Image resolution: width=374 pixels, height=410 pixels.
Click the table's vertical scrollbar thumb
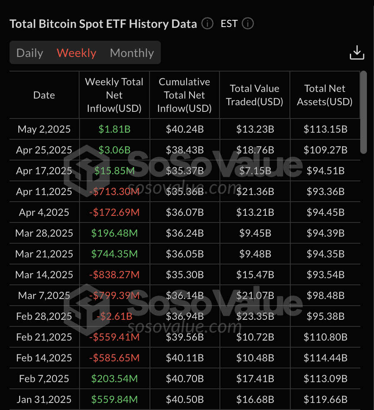pyautogui.click(x=364, y=112)
